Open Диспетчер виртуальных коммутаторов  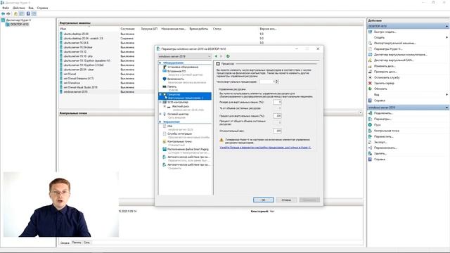pyautogui.click(x=401, y=55)
